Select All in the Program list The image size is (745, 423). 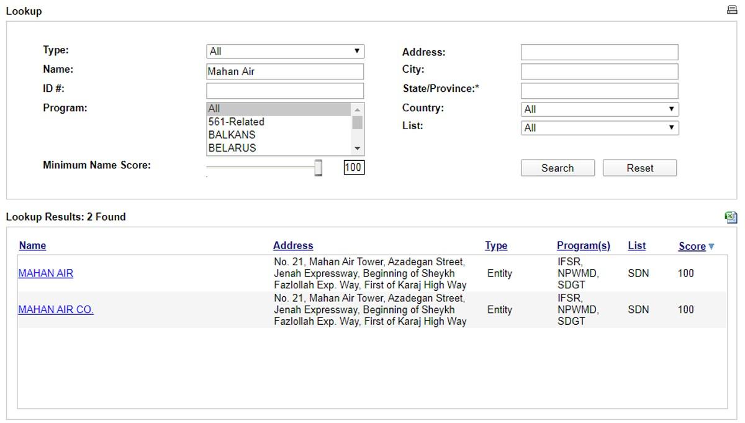[x=279, y=109]
